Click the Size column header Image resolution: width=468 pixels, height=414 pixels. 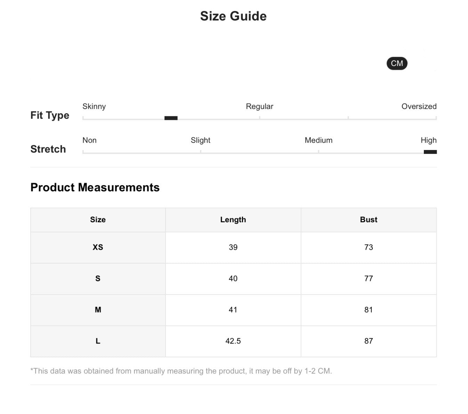tap(98, 220)
